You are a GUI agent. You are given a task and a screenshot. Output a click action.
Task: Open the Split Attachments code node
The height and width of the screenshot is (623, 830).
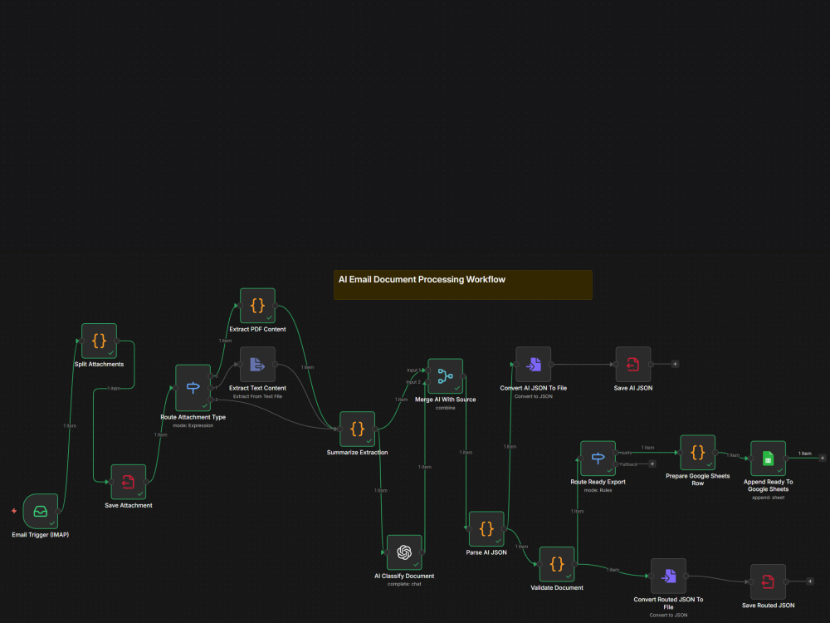[99, 341]
